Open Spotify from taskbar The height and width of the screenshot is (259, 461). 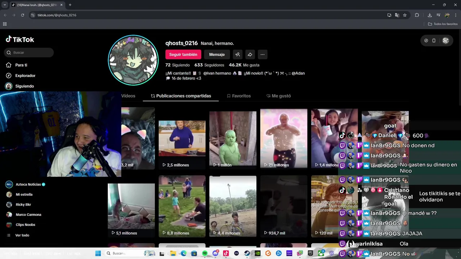click(x=205, y=253)
